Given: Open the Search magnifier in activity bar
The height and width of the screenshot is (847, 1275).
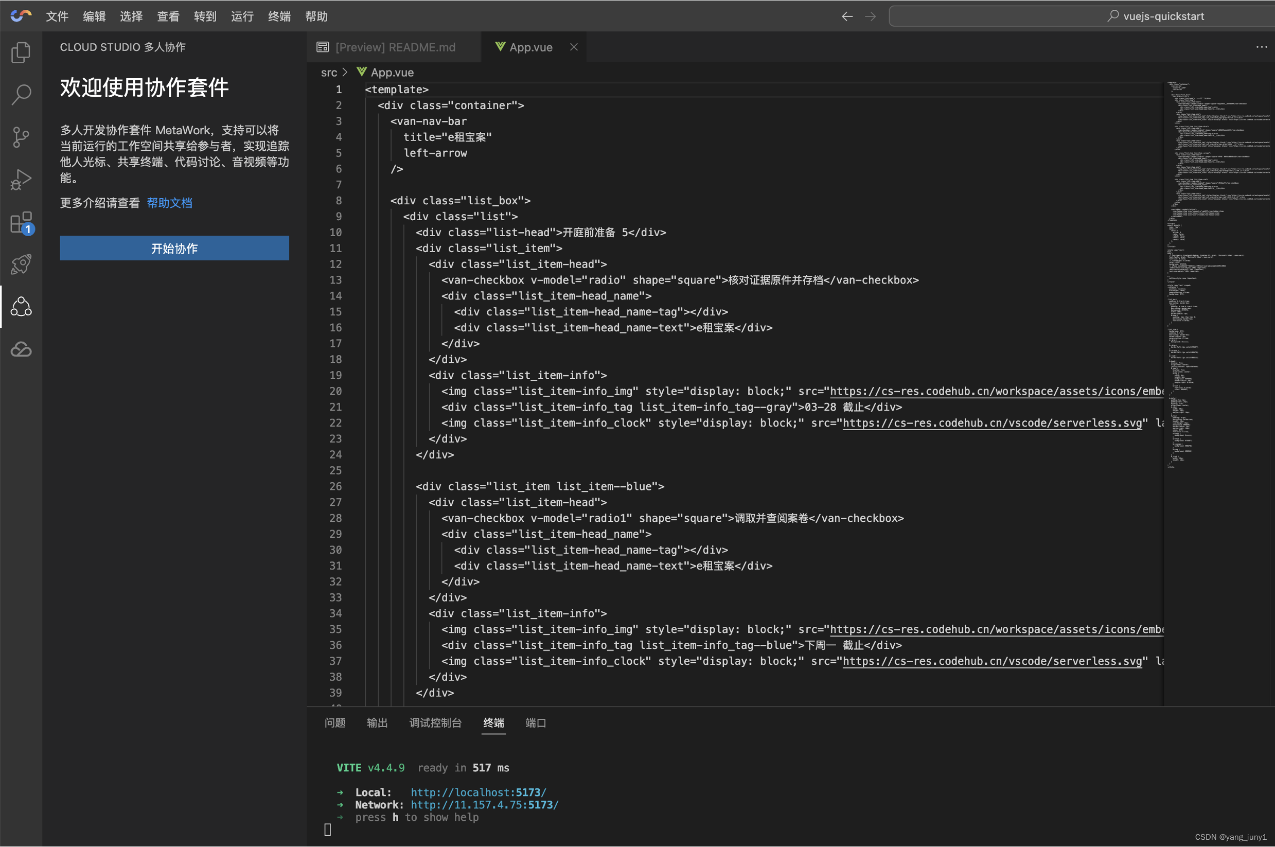Looking at the screenshot, I should (x=21, y=95).
